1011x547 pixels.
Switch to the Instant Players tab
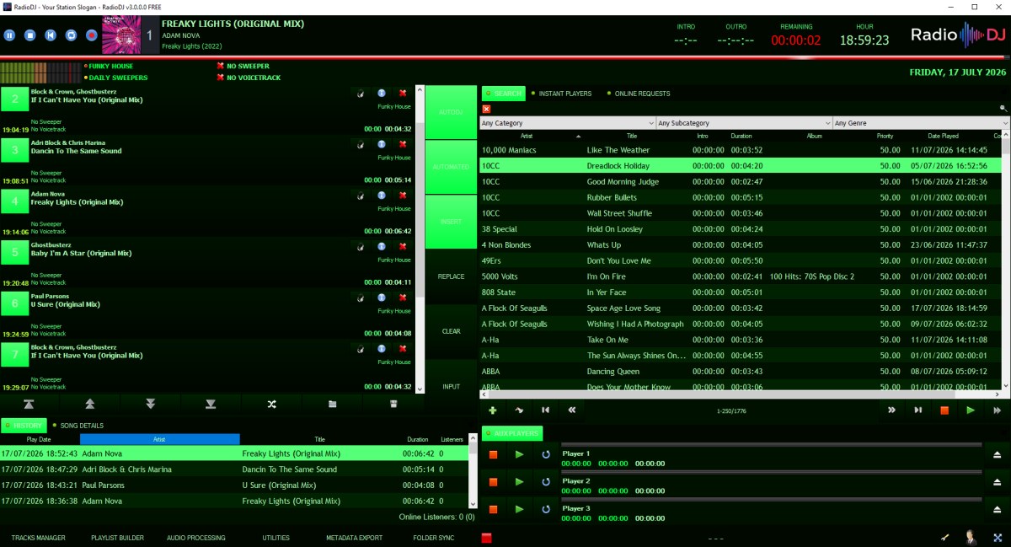tap(564, 94)
